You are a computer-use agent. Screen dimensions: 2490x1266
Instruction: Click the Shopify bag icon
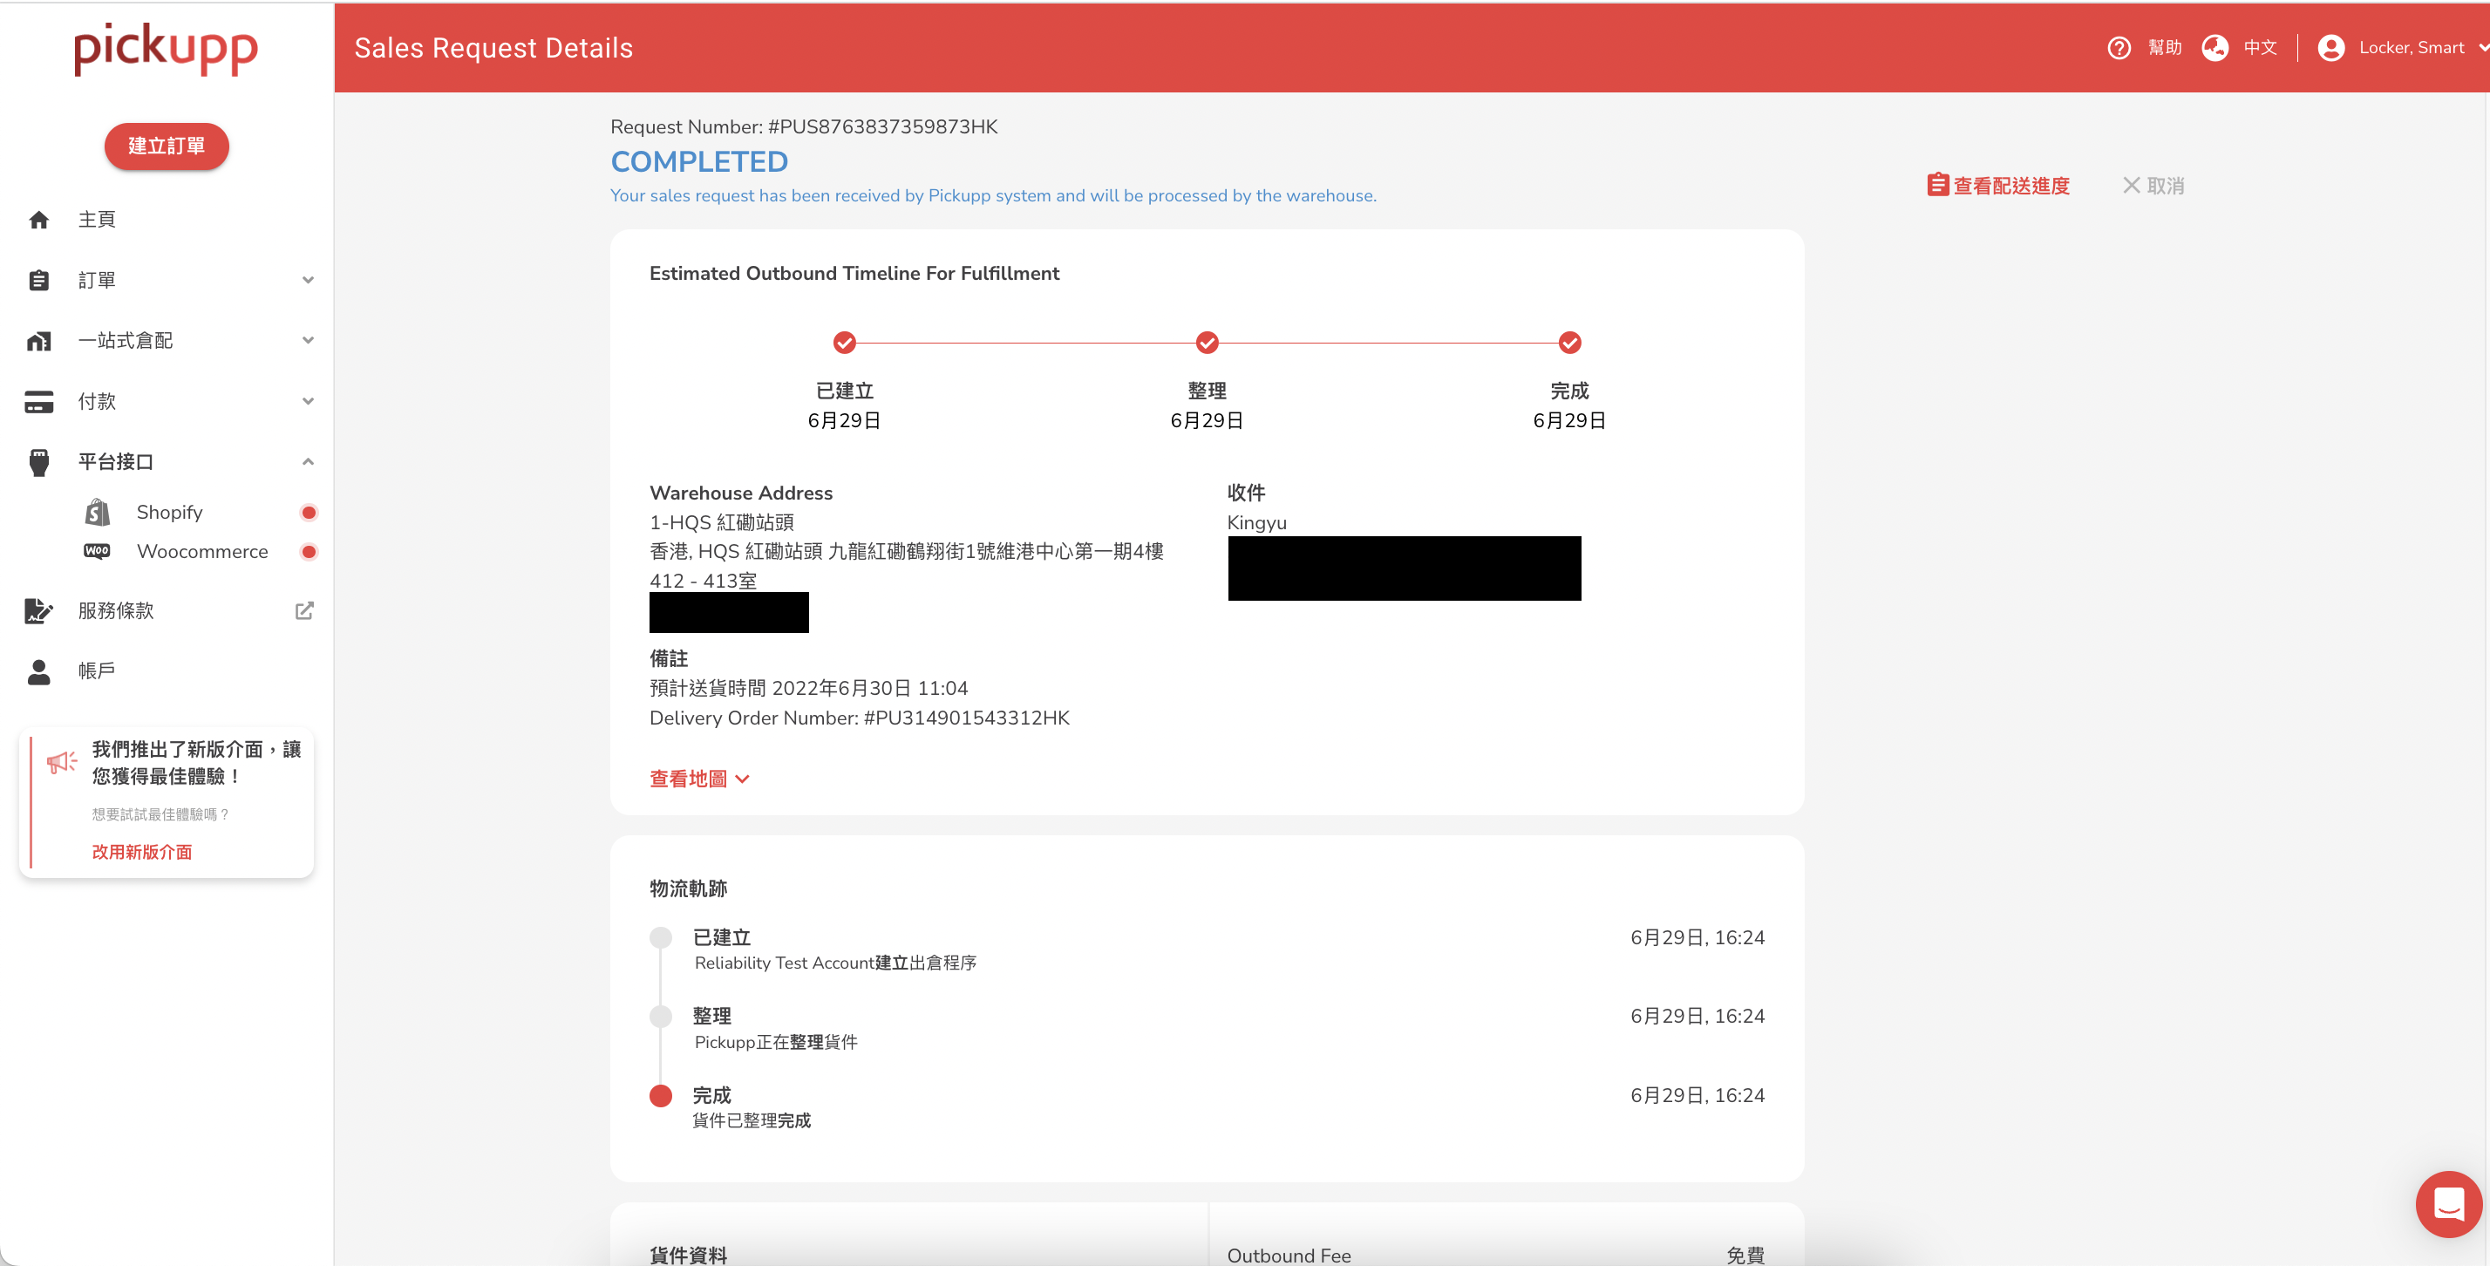pos(98,512)
